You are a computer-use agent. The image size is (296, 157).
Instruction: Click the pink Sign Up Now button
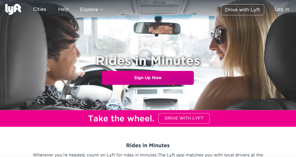point(148,78)
